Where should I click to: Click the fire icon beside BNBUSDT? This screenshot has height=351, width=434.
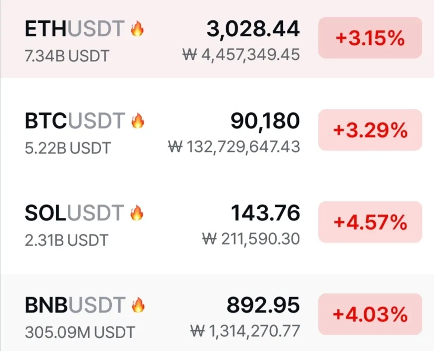coord(137,305)
